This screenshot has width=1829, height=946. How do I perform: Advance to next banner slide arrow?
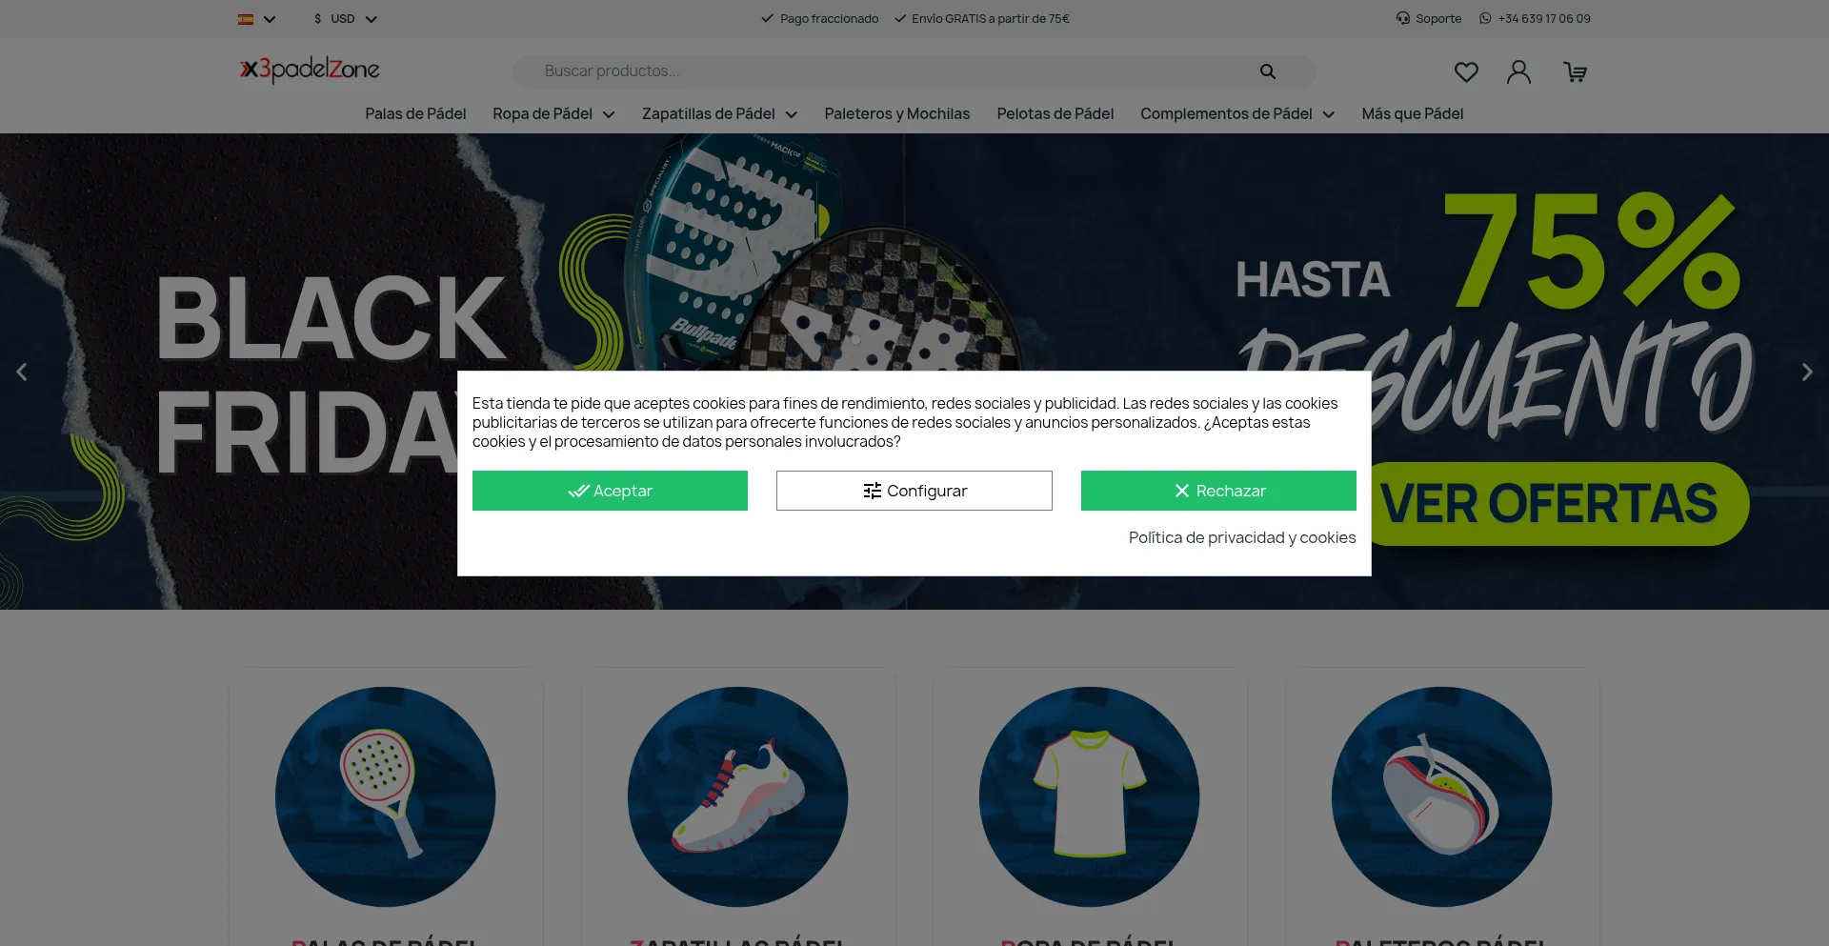(x=1806, y=372)
